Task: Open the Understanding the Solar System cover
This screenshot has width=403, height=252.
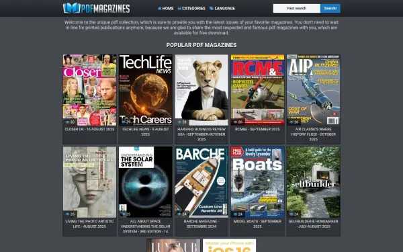Action: [146, 182]
